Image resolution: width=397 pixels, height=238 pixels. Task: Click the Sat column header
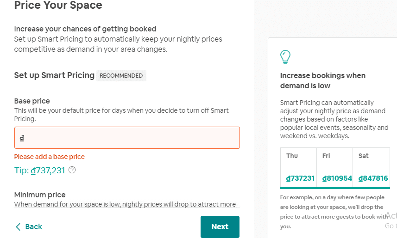[364, 156]
